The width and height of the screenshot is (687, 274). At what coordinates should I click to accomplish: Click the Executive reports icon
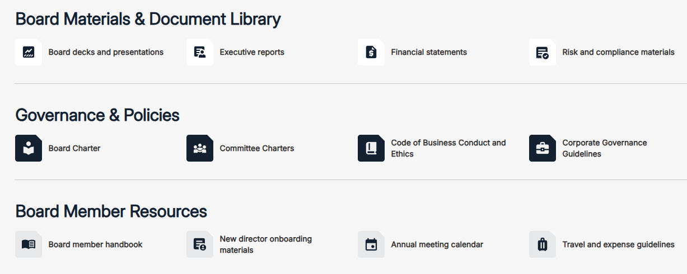200,52
